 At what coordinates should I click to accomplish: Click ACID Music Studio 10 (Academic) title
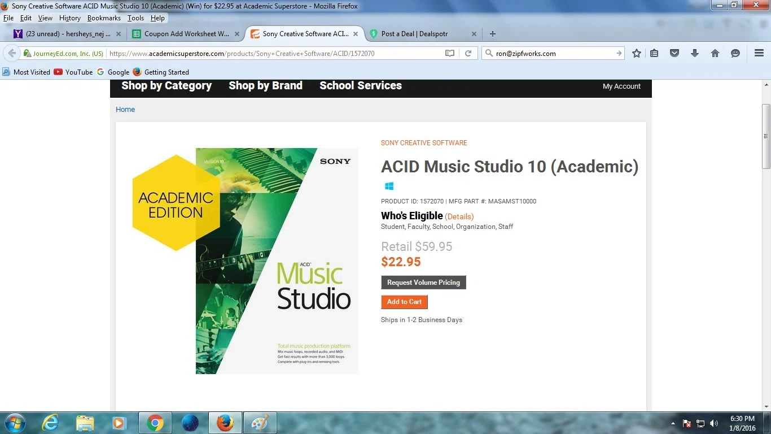click(x=510, y=167)
